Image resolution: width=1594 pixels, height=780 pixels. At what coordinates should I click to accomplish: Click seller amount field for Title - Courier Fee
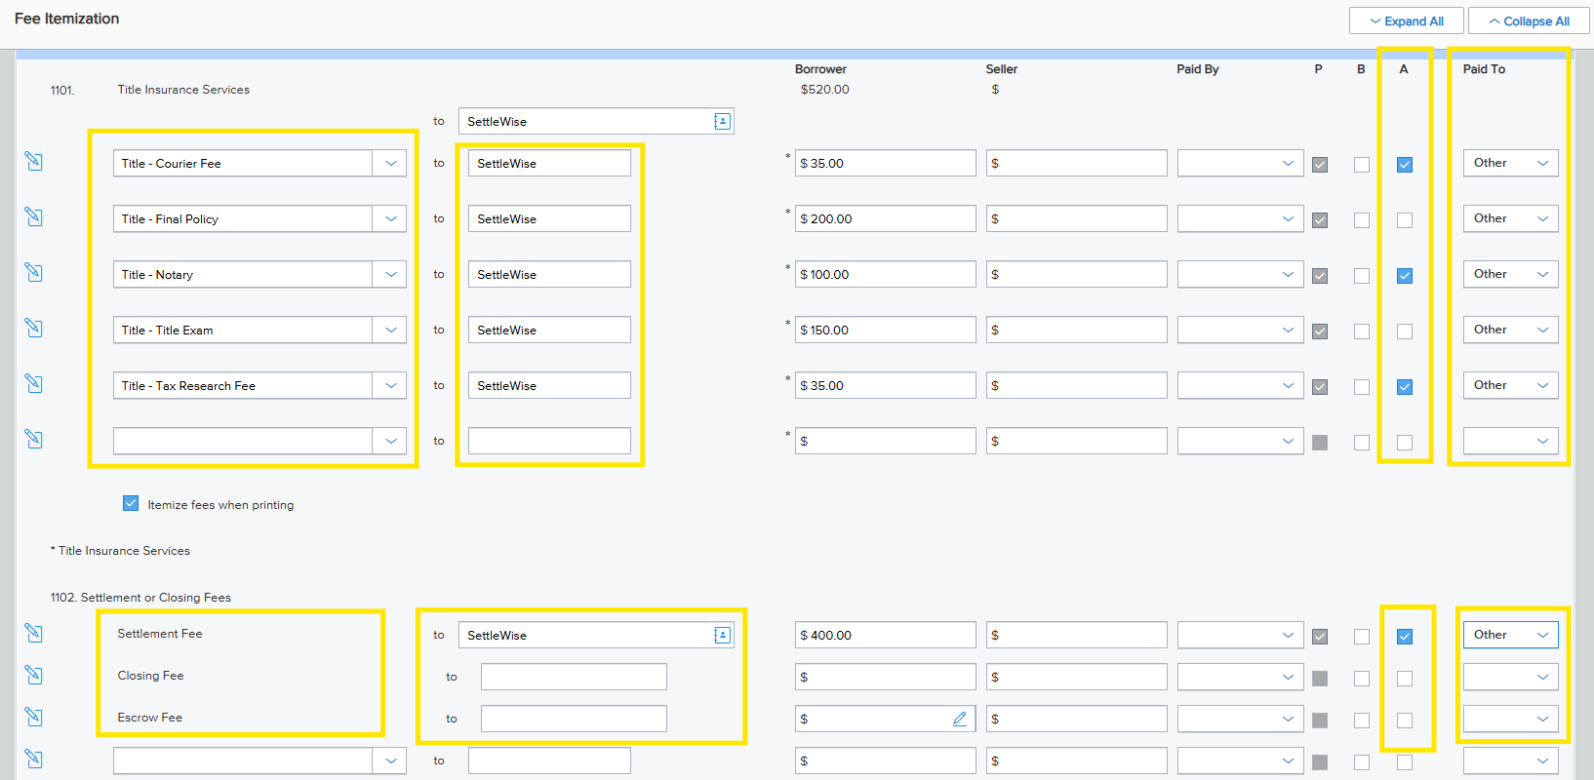tap(1076, 163)
